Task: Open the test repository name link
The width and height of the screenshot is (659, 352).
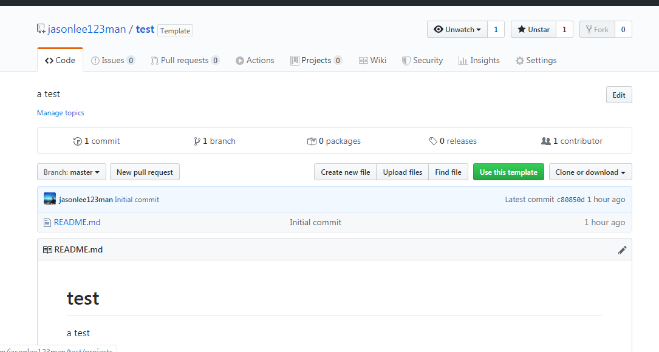Action: (145, 29)
